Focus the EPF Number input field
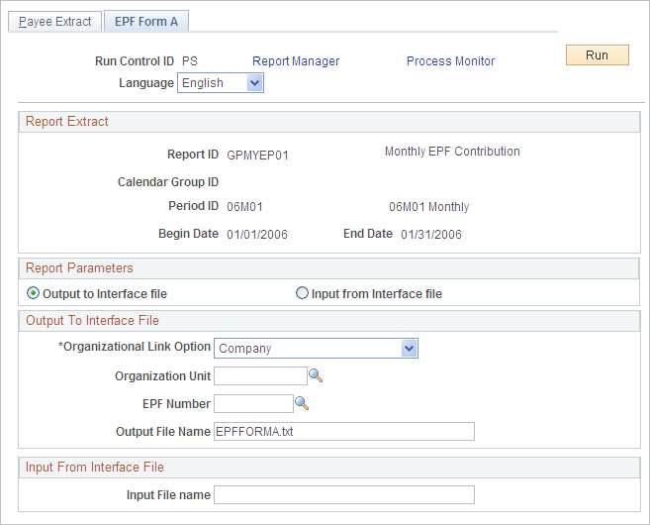This screenshot has height=525, width=650. pos(253,404)
